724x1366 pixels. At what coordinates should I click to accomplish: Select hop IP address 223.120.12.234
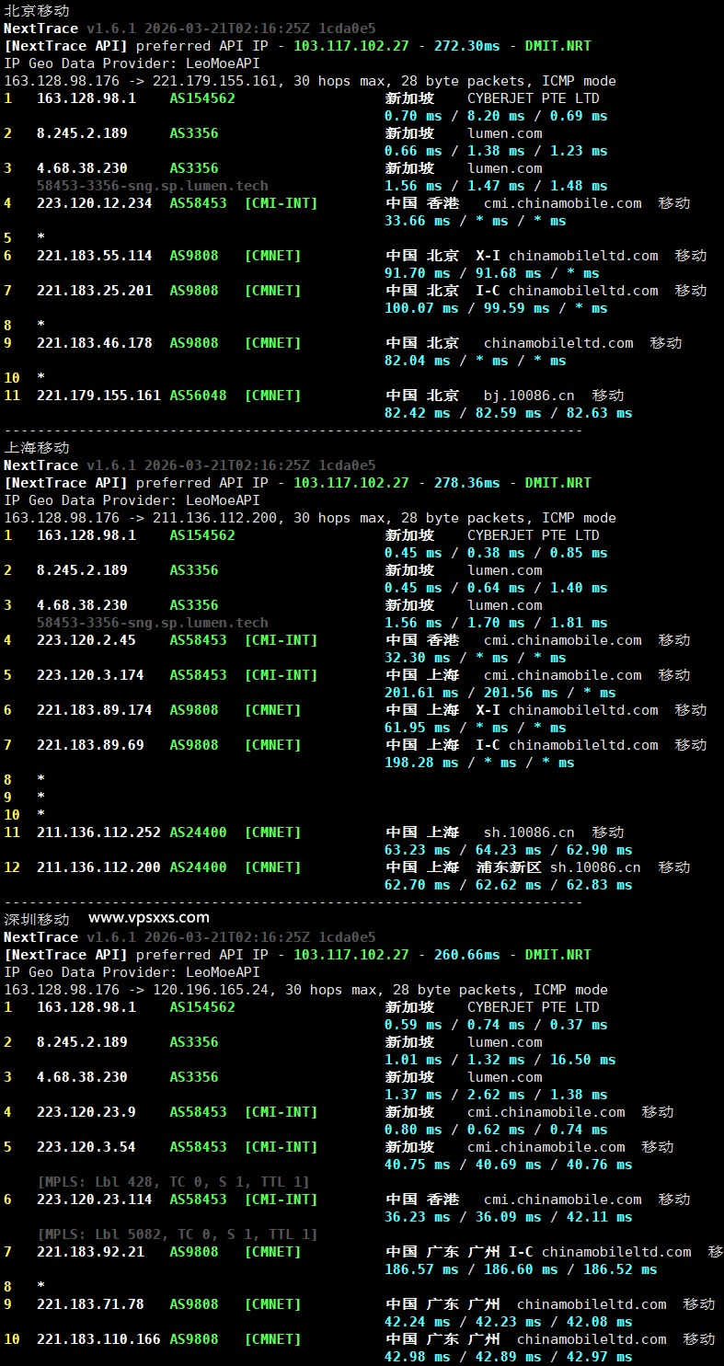click(94, 203)
